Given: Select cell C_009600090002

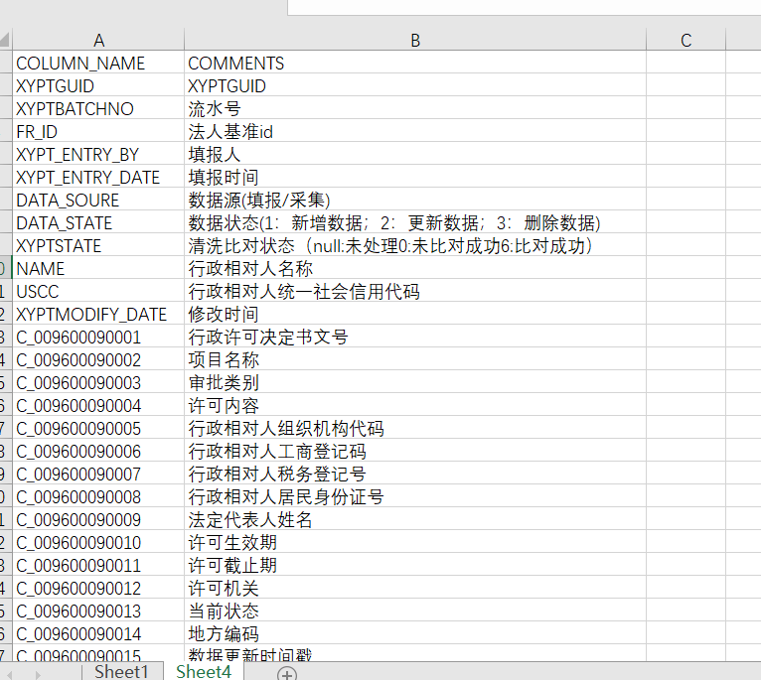Looking at the screenshot, I should [98, 359].
